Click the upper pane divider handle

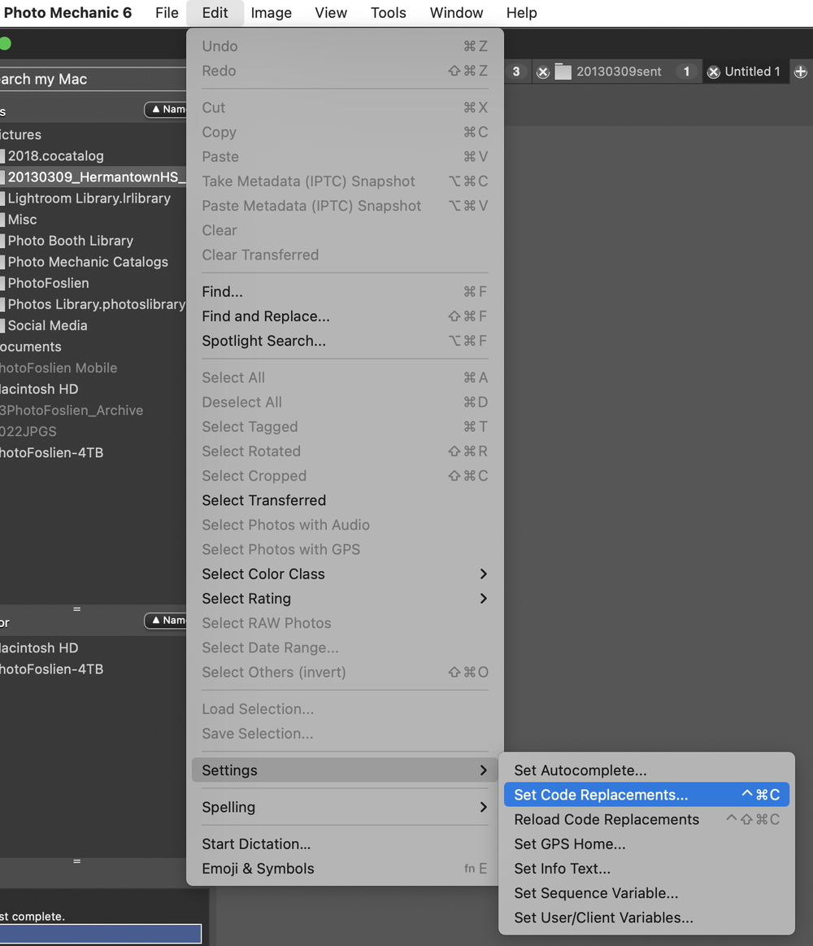pos(76,608)
